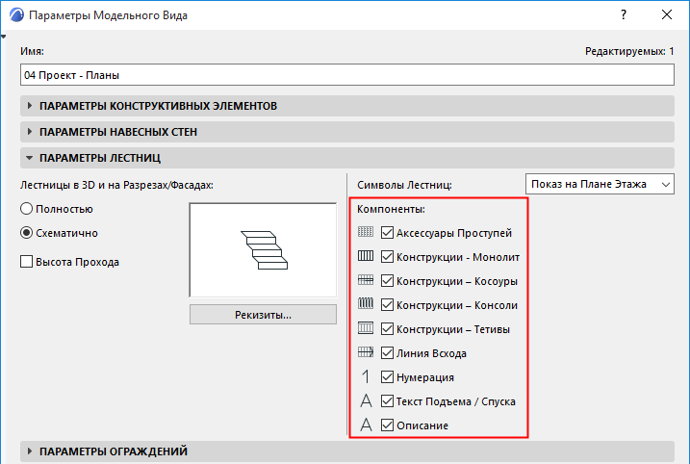Click the Конструкции – Консоли stair icon
690x464 pixels.
pos(366,305)
